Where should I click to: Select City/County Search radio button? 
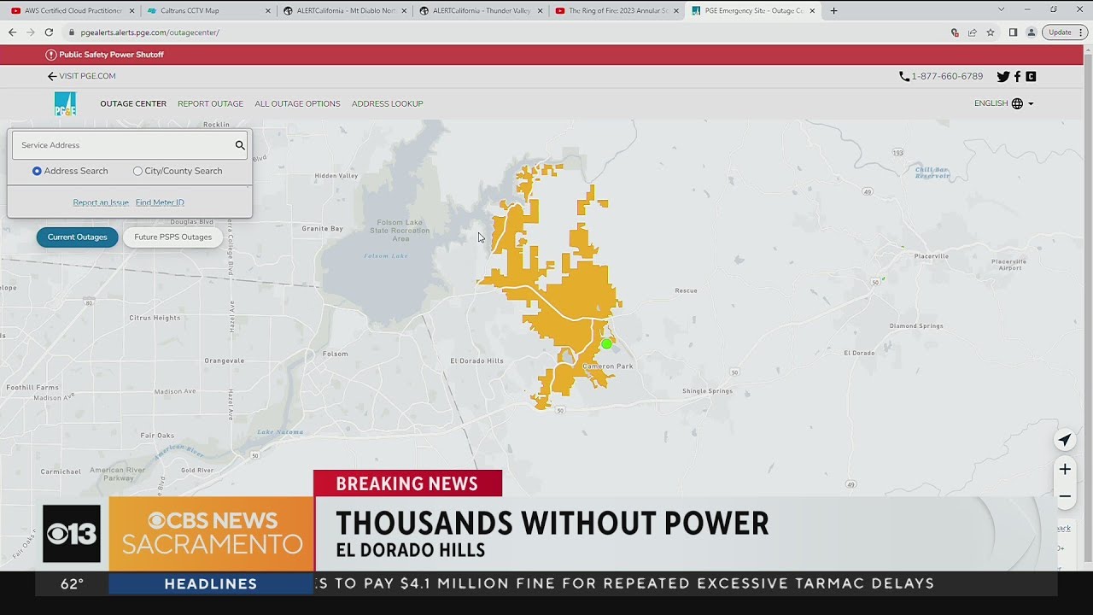pyautogui.click(x=137, y=171)
